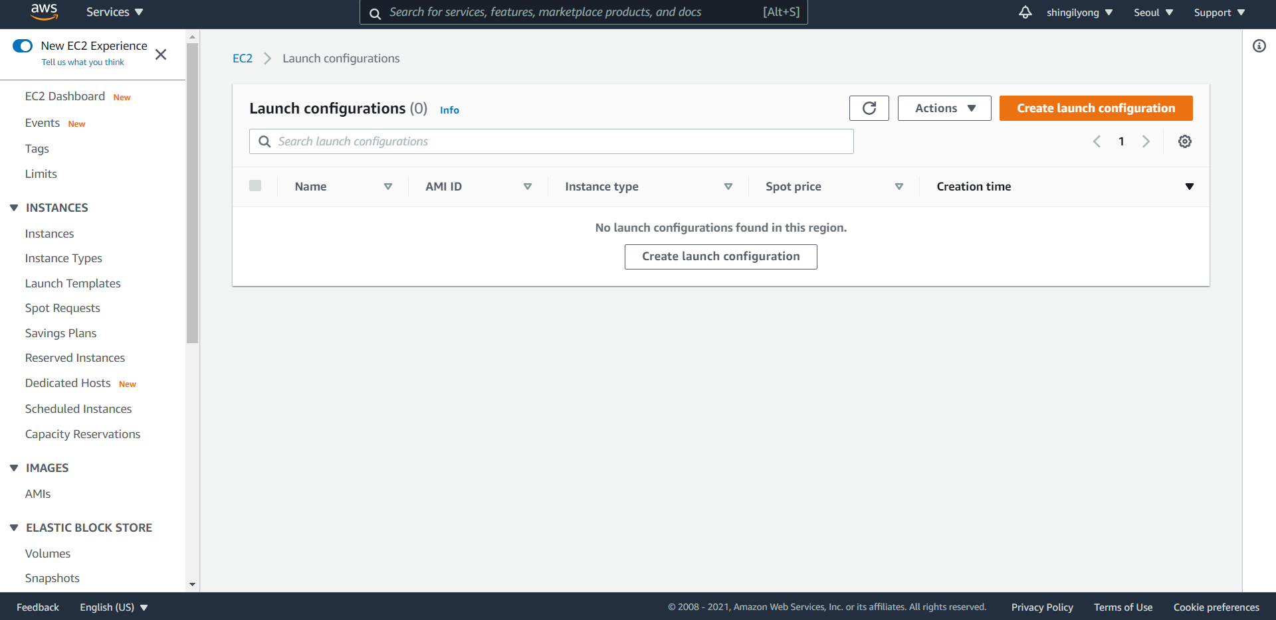The width and height of the screenshot is (1276, 620).
Task: Go to previous page arrow
Action: coord(1097,141)
